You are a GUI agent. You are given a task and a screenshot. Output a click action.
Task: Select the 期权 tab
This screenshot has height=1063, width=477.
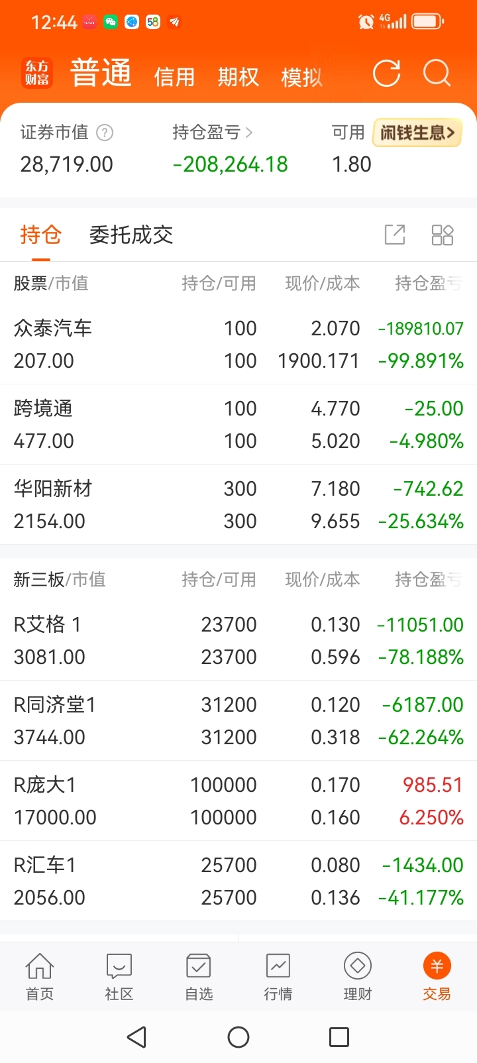click(238, 78)
